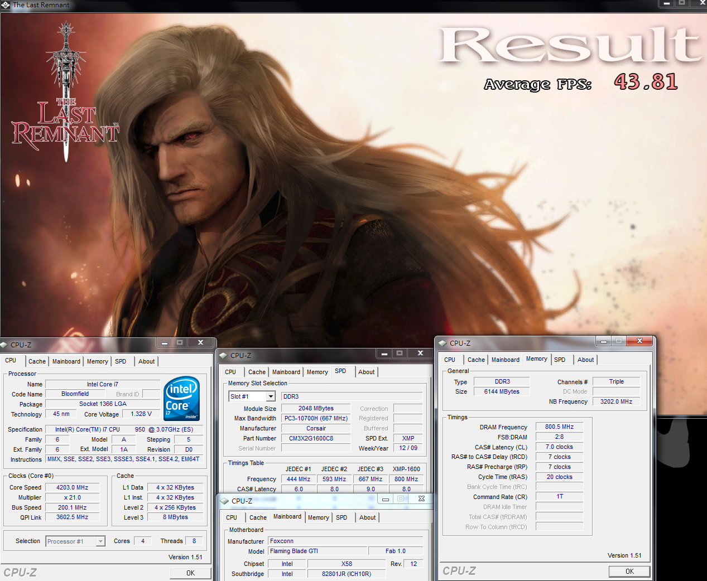Click the Package value Socket 1366 LGA
Image resolution: width=707 pixels, height=581 pixels.
(x=103, y=404)
